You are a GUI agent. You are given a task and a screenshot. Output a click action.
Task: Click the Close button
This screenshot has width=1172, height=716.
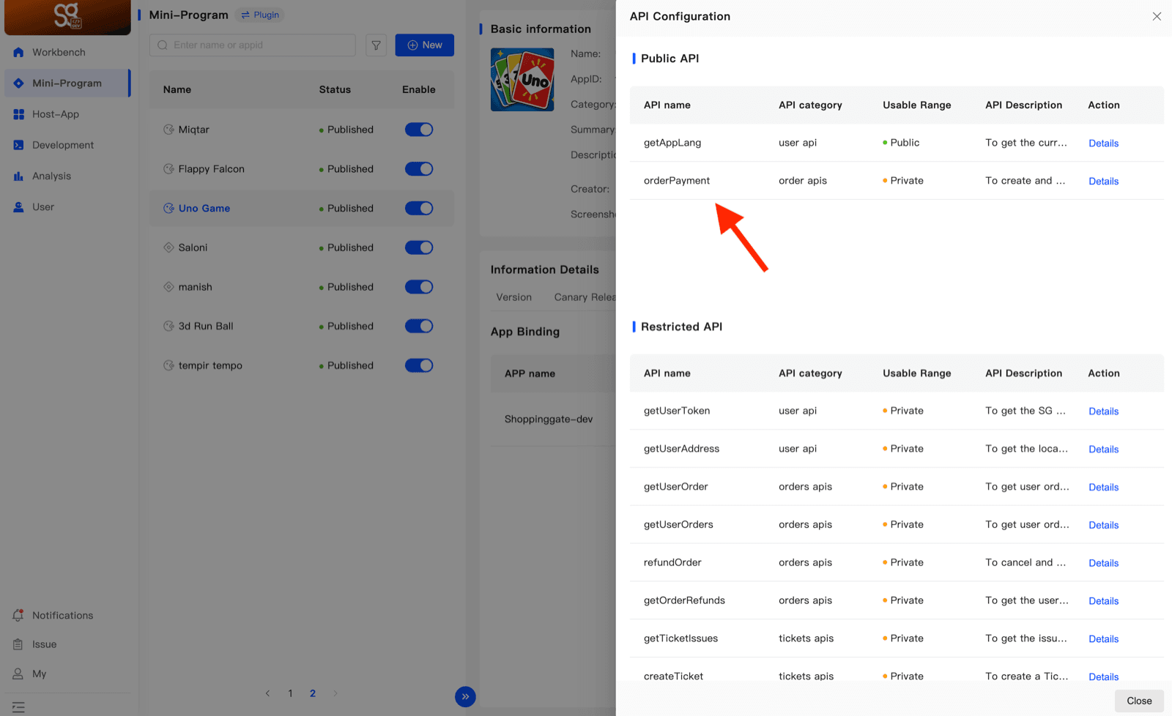point(1139,701)
